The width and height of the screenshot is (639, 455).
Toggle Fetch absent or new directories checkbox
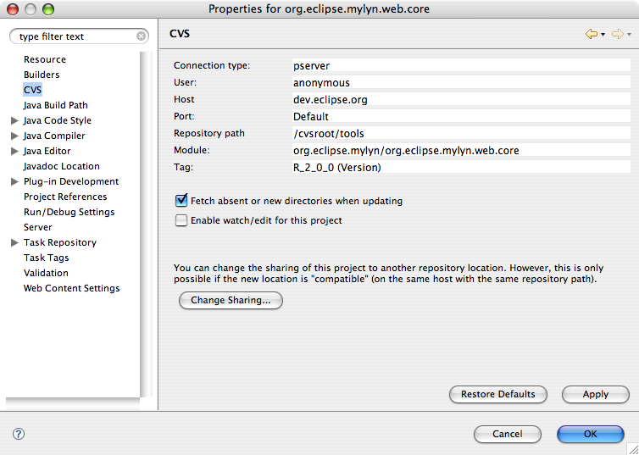pos(181,201)
